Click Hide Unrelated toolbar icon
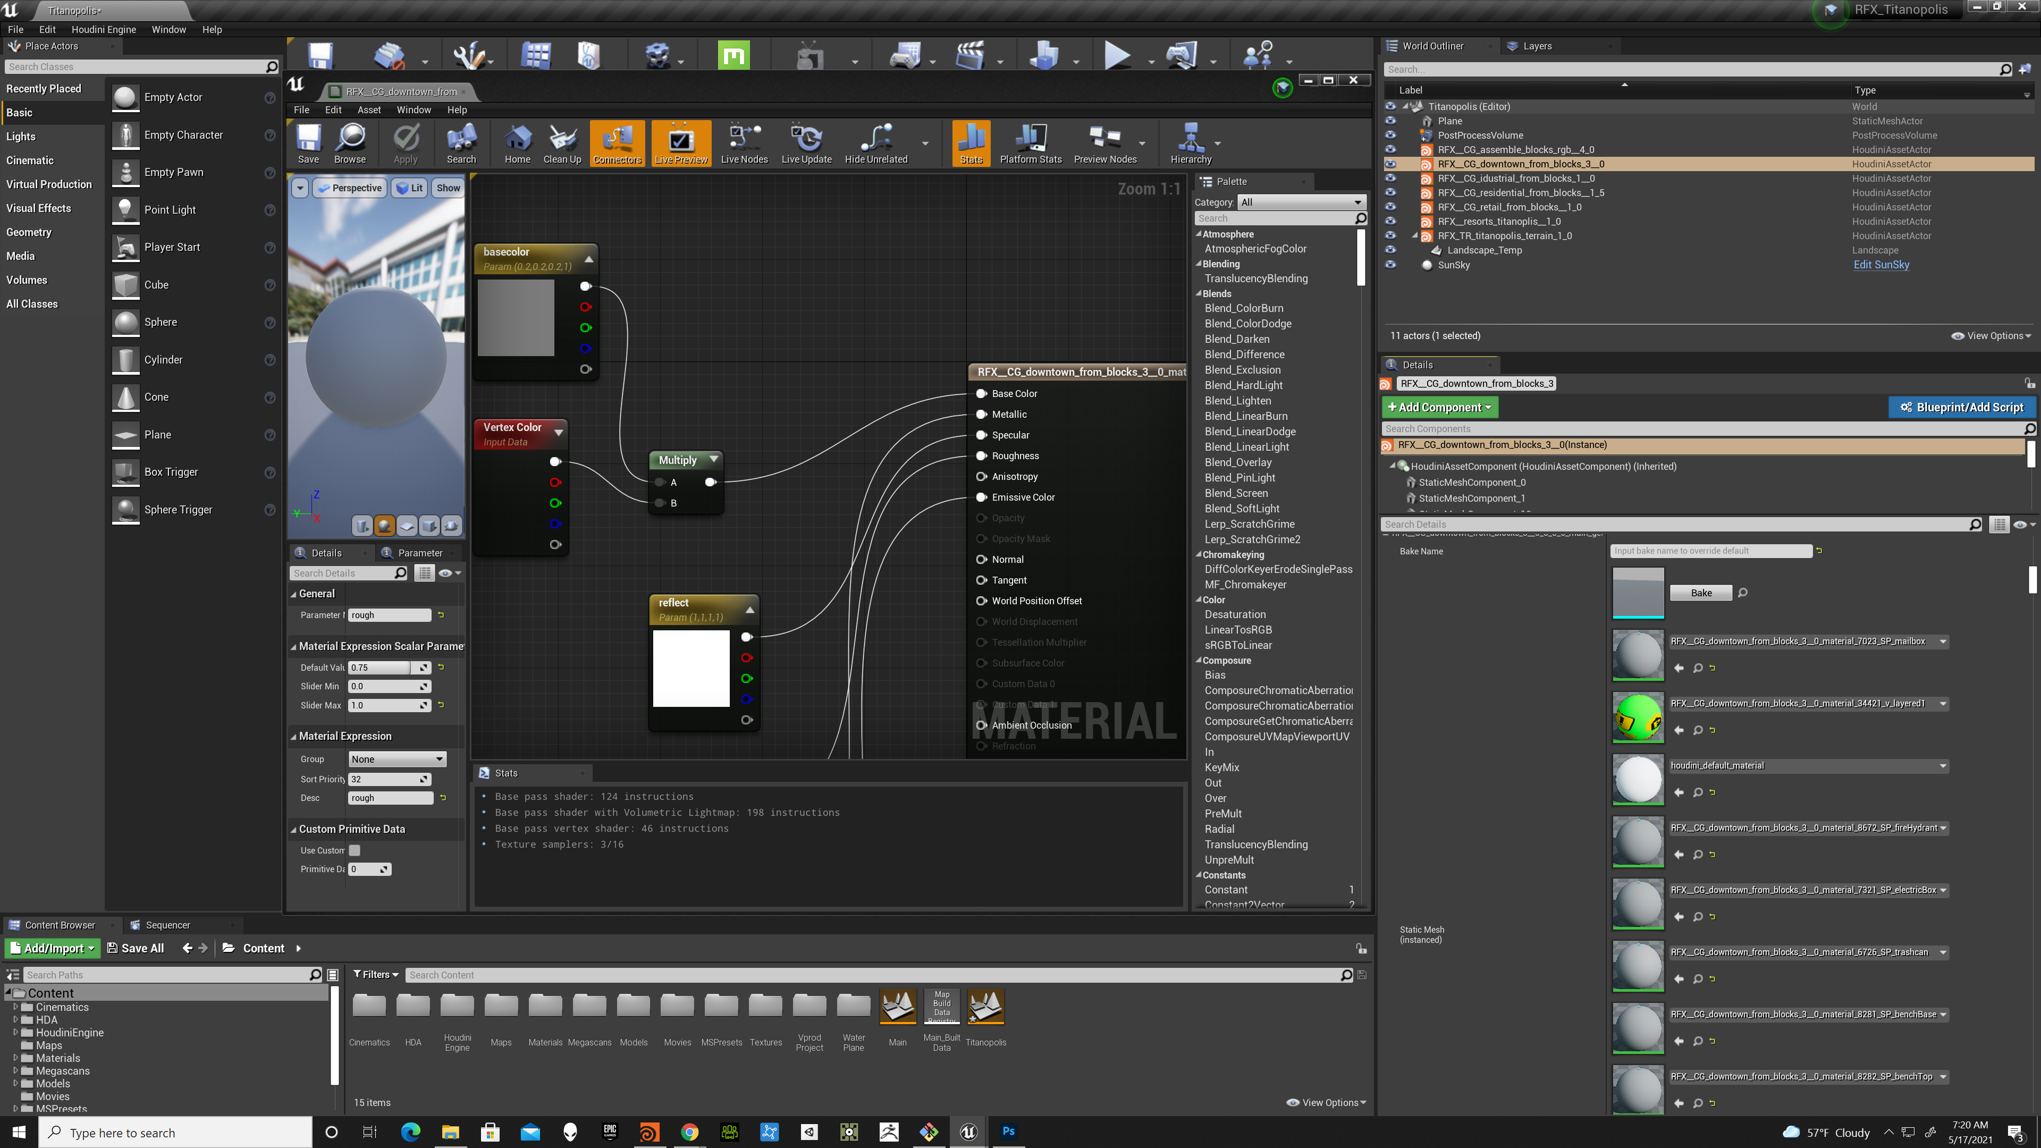 [876, 143]
